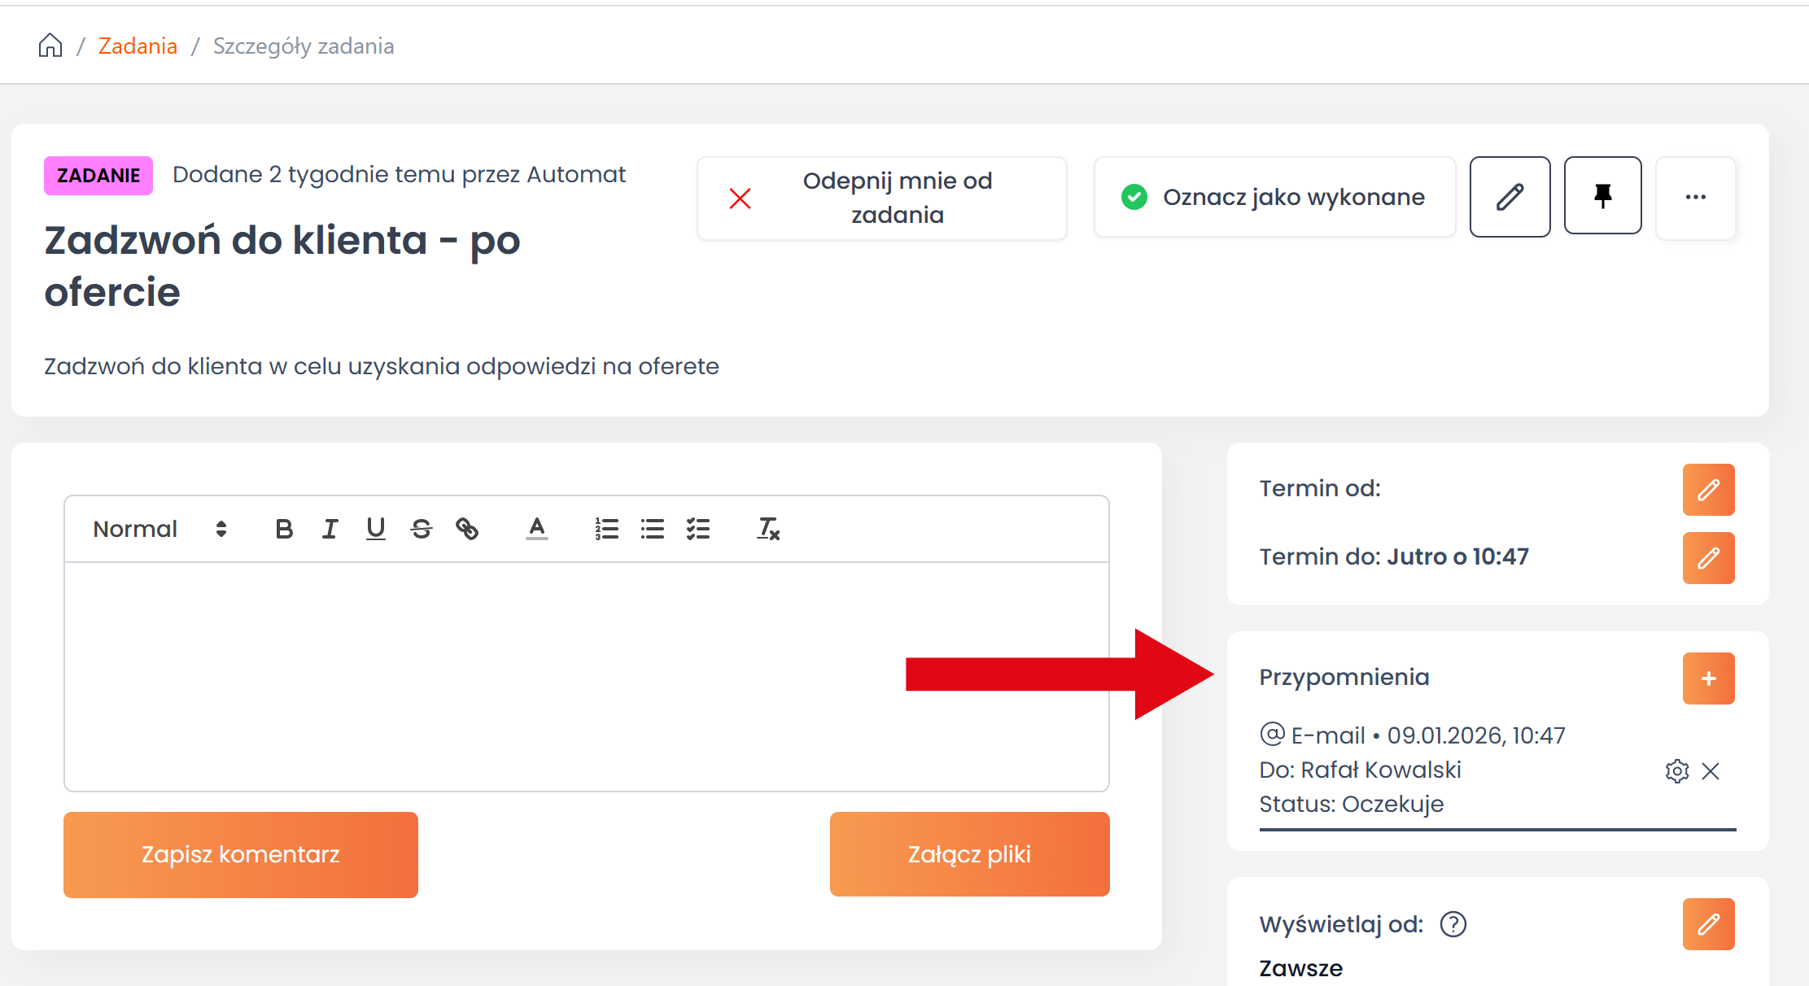Click Odepnij mnie od zadania button
Viewport: 1809px width, 986px height.
point(881,198)
